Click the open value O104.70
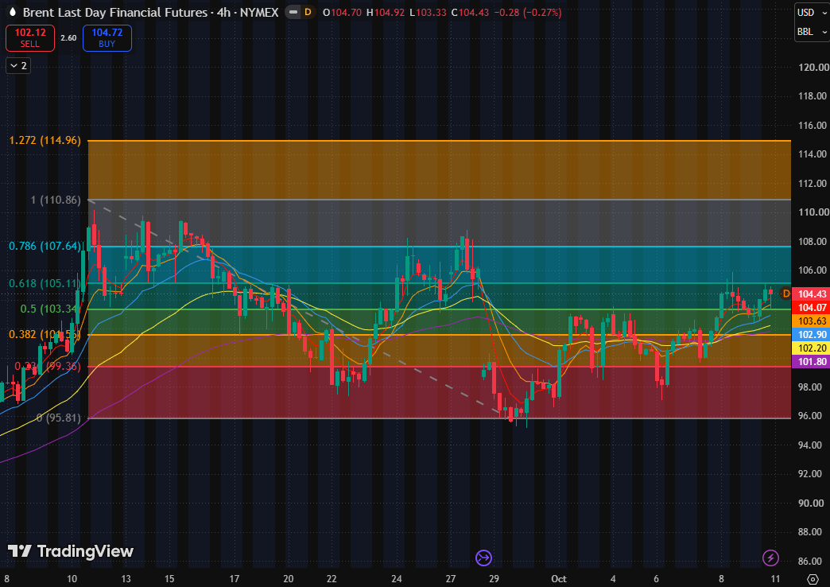Viewport: 830px width, 587px height. point(342,12)
